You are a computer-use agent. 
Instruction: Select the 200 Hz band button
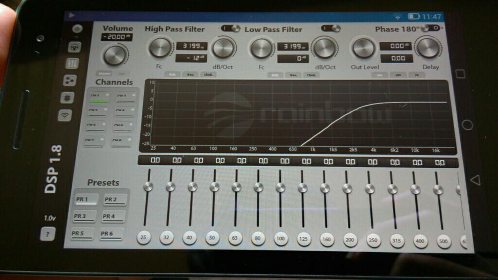(350, 240)
